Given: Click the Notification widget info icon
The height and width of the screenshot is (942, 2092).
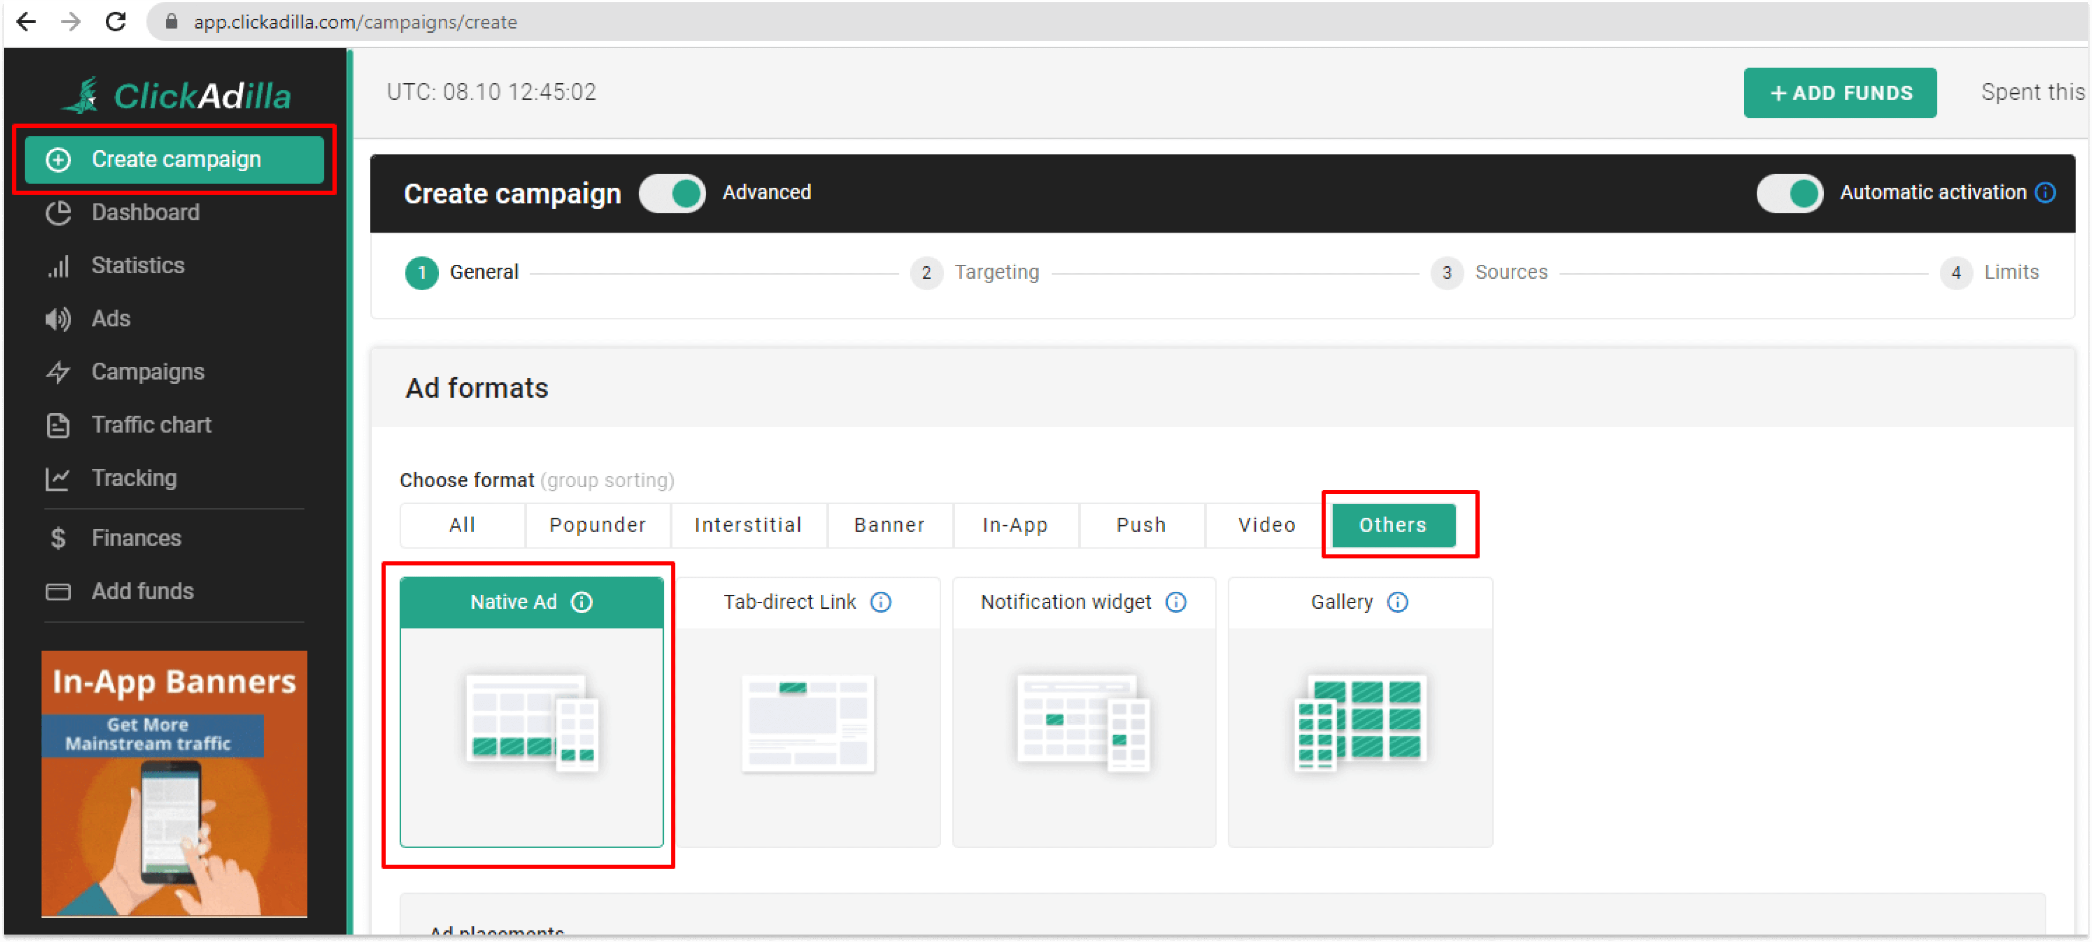Looking at the screenshot, I should (1175, 602).
